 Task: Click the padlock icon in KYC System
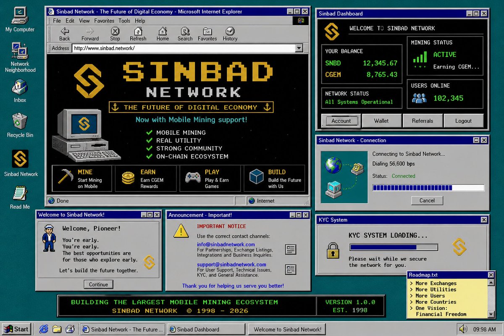(333, 250)
